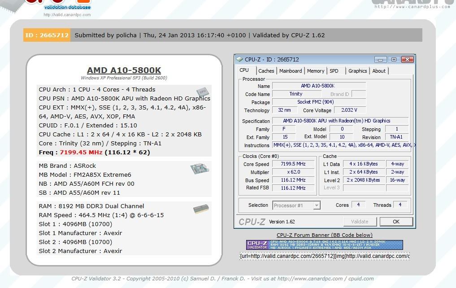The image size is (456, 288).
Task: Click the Specification field in CPU-Z
Action: coord(340,121)
